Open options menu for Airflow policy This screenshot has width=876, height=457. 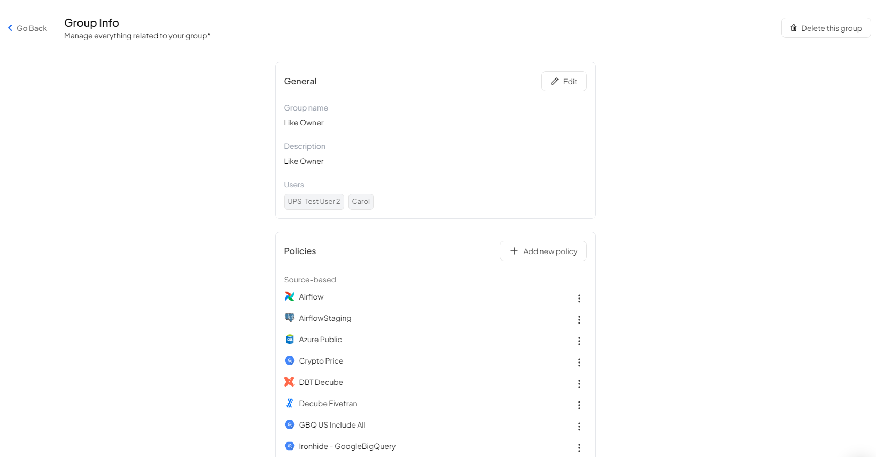click(x=579, y=298)
